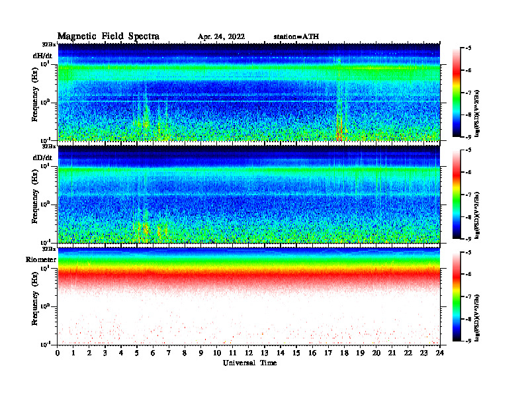The image size is (524, 405).
Task: Select the date "Apr. 24, 2022"
Action: [221, 37]
